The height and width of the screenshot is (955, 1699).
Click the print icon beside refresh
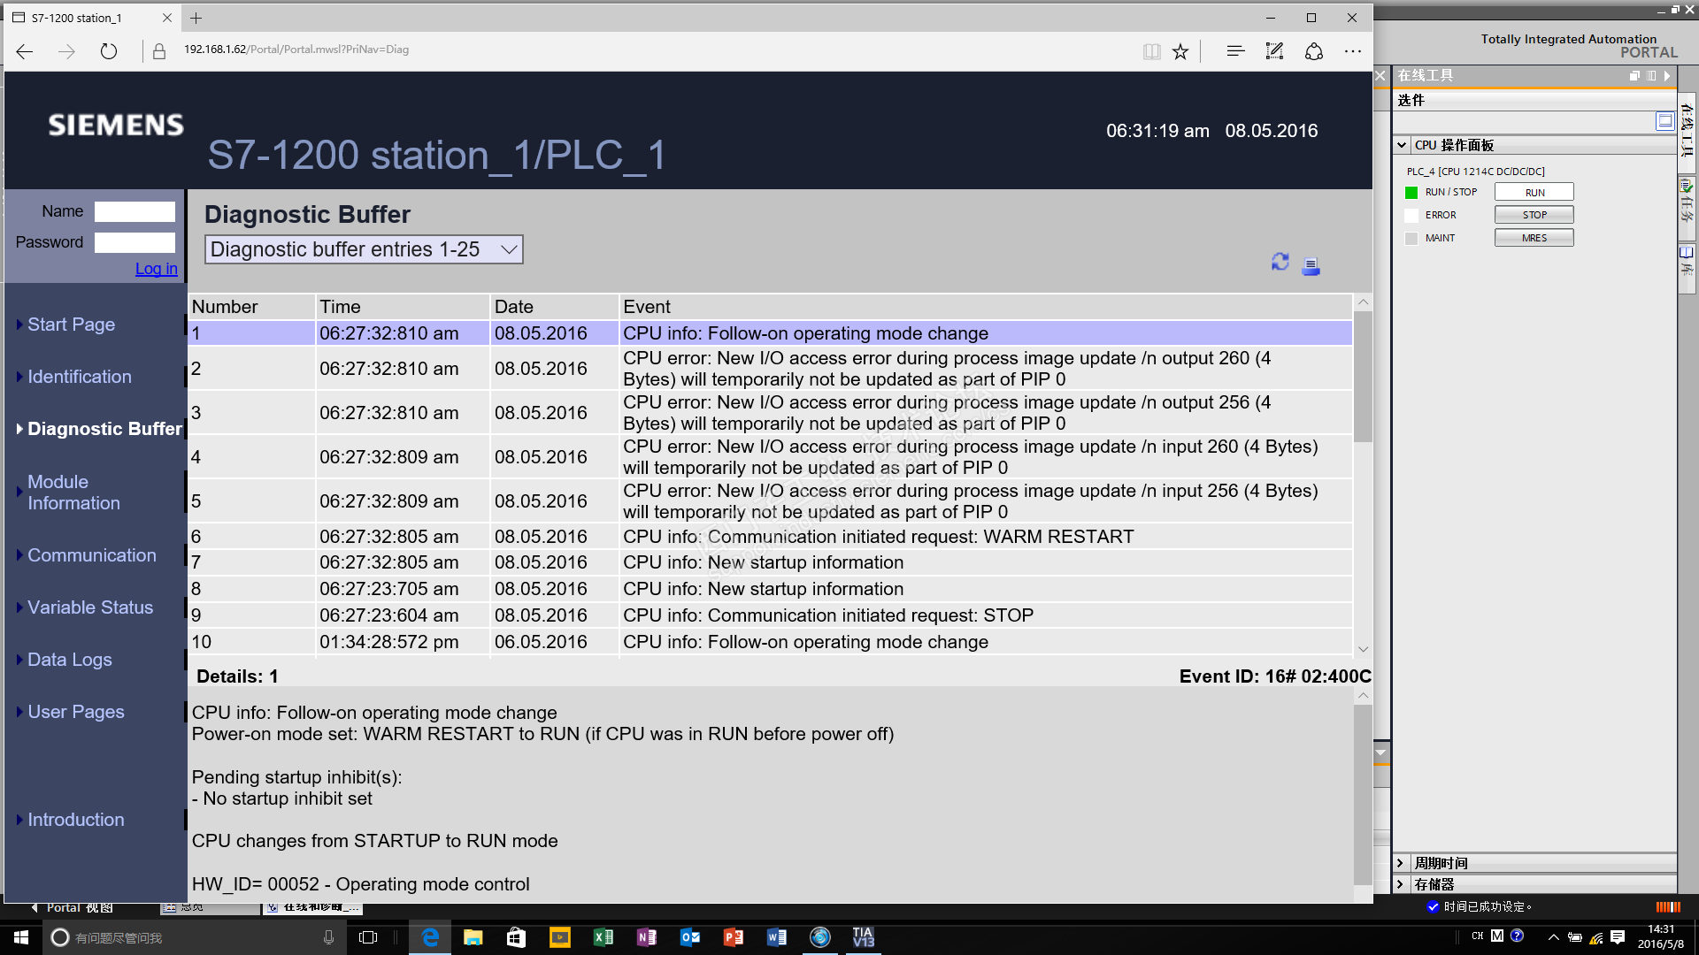pos(1311,266)
